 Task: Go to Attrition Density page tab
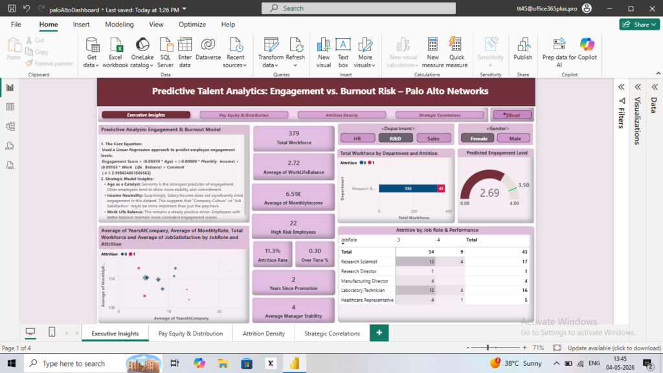(264, 333)
